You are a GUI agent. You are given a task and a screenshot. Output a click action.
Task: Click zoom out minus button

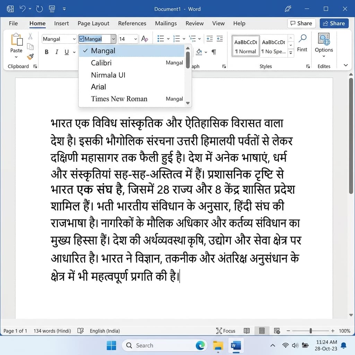tap(288, 331)
